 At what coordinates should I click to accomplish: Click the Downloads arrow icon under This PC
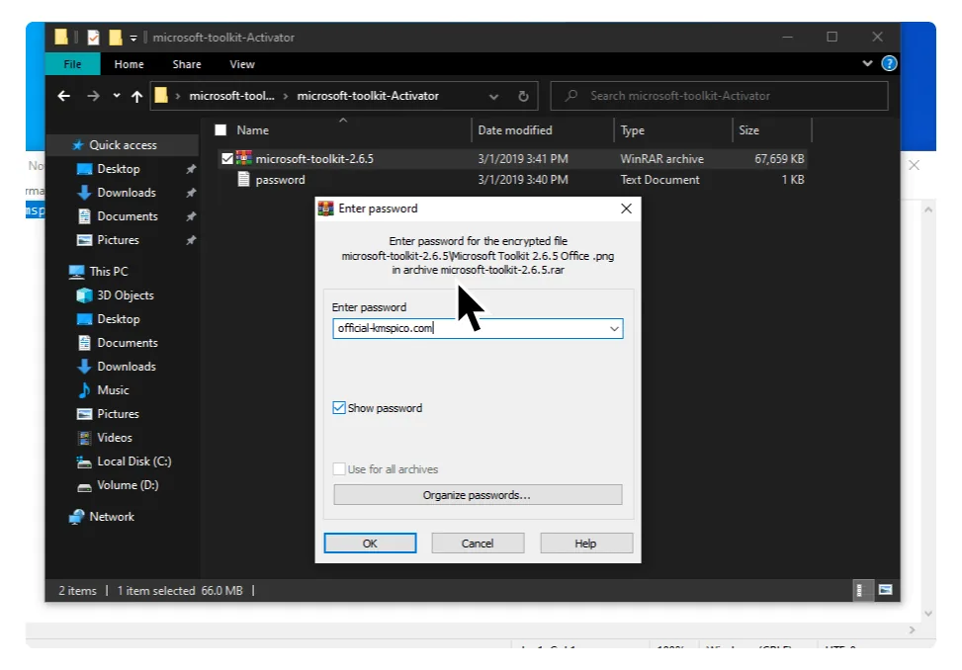click(x=85, y=367)
